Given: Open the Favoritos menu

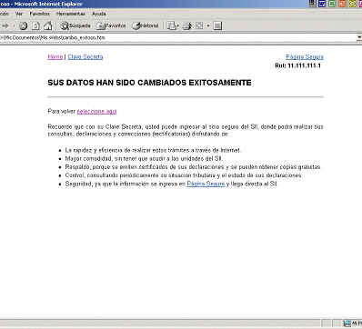Looking at the screenshot, I should 39,14.
